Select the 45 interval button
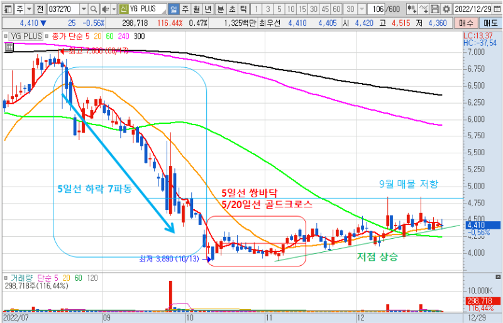Image resolution: width=503 pixels, height=323 pixels. pos(325,9)
